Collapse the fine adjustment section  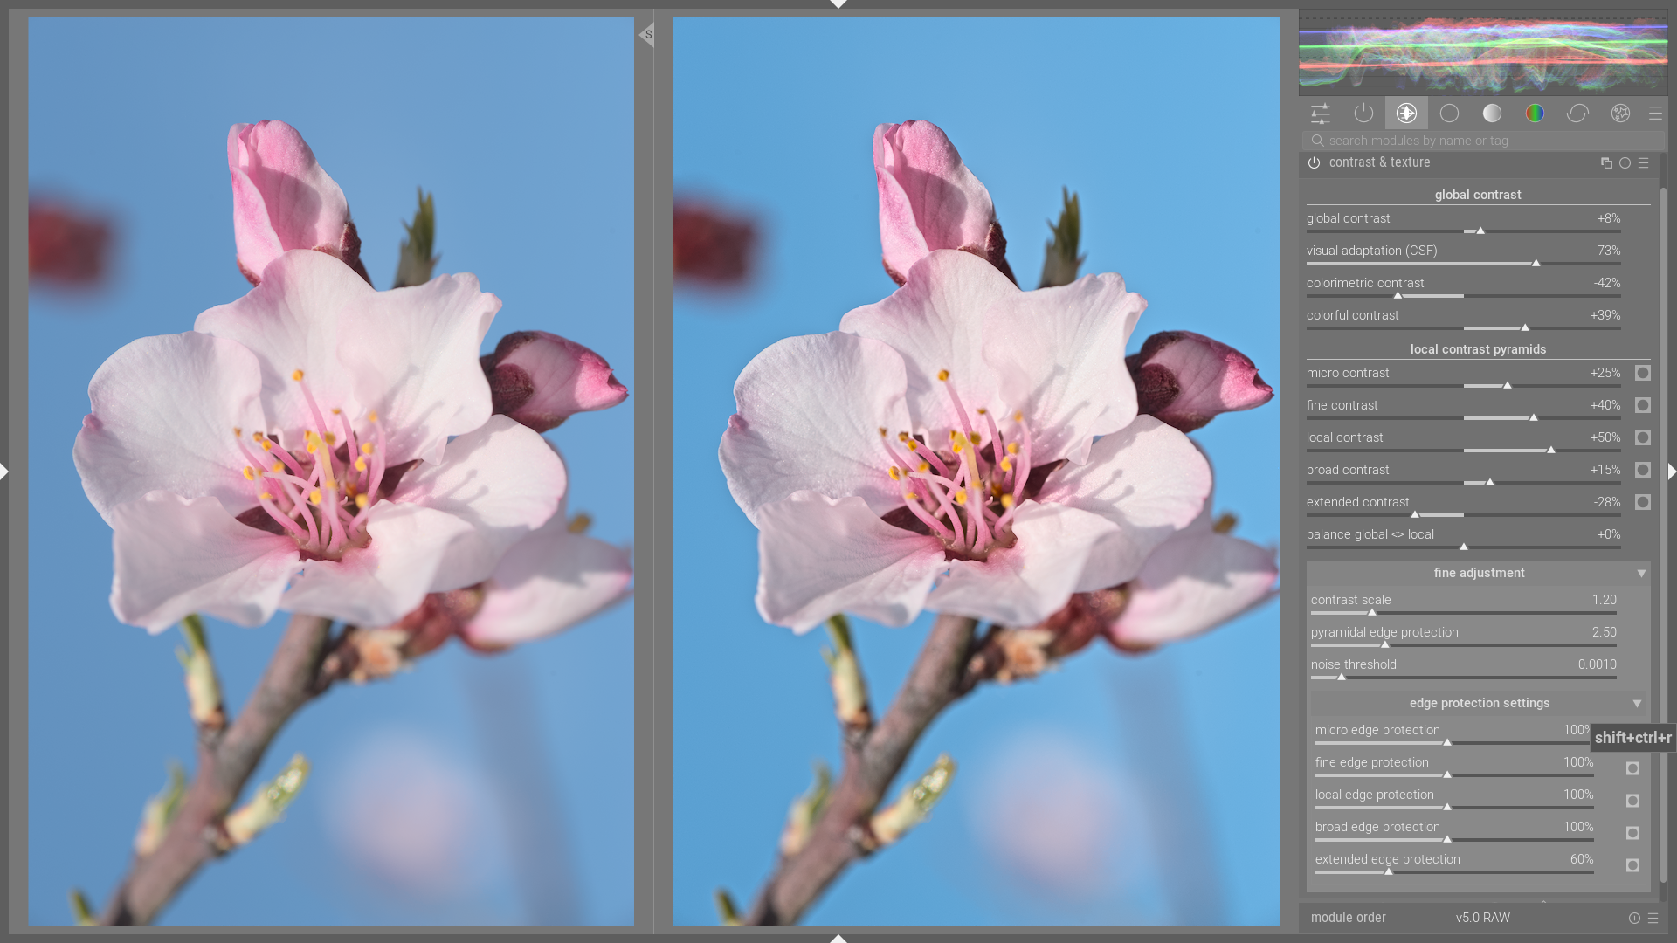(x=1641, y=574)
